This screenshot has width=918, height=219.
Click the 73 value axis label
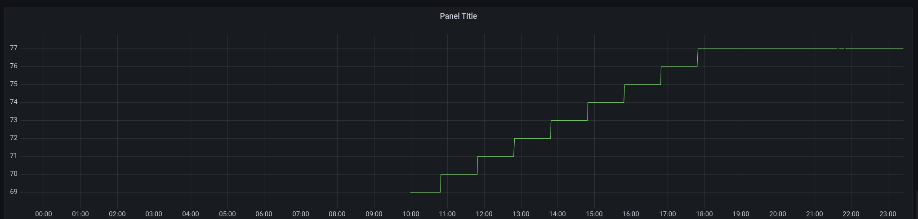click(14, 120)
